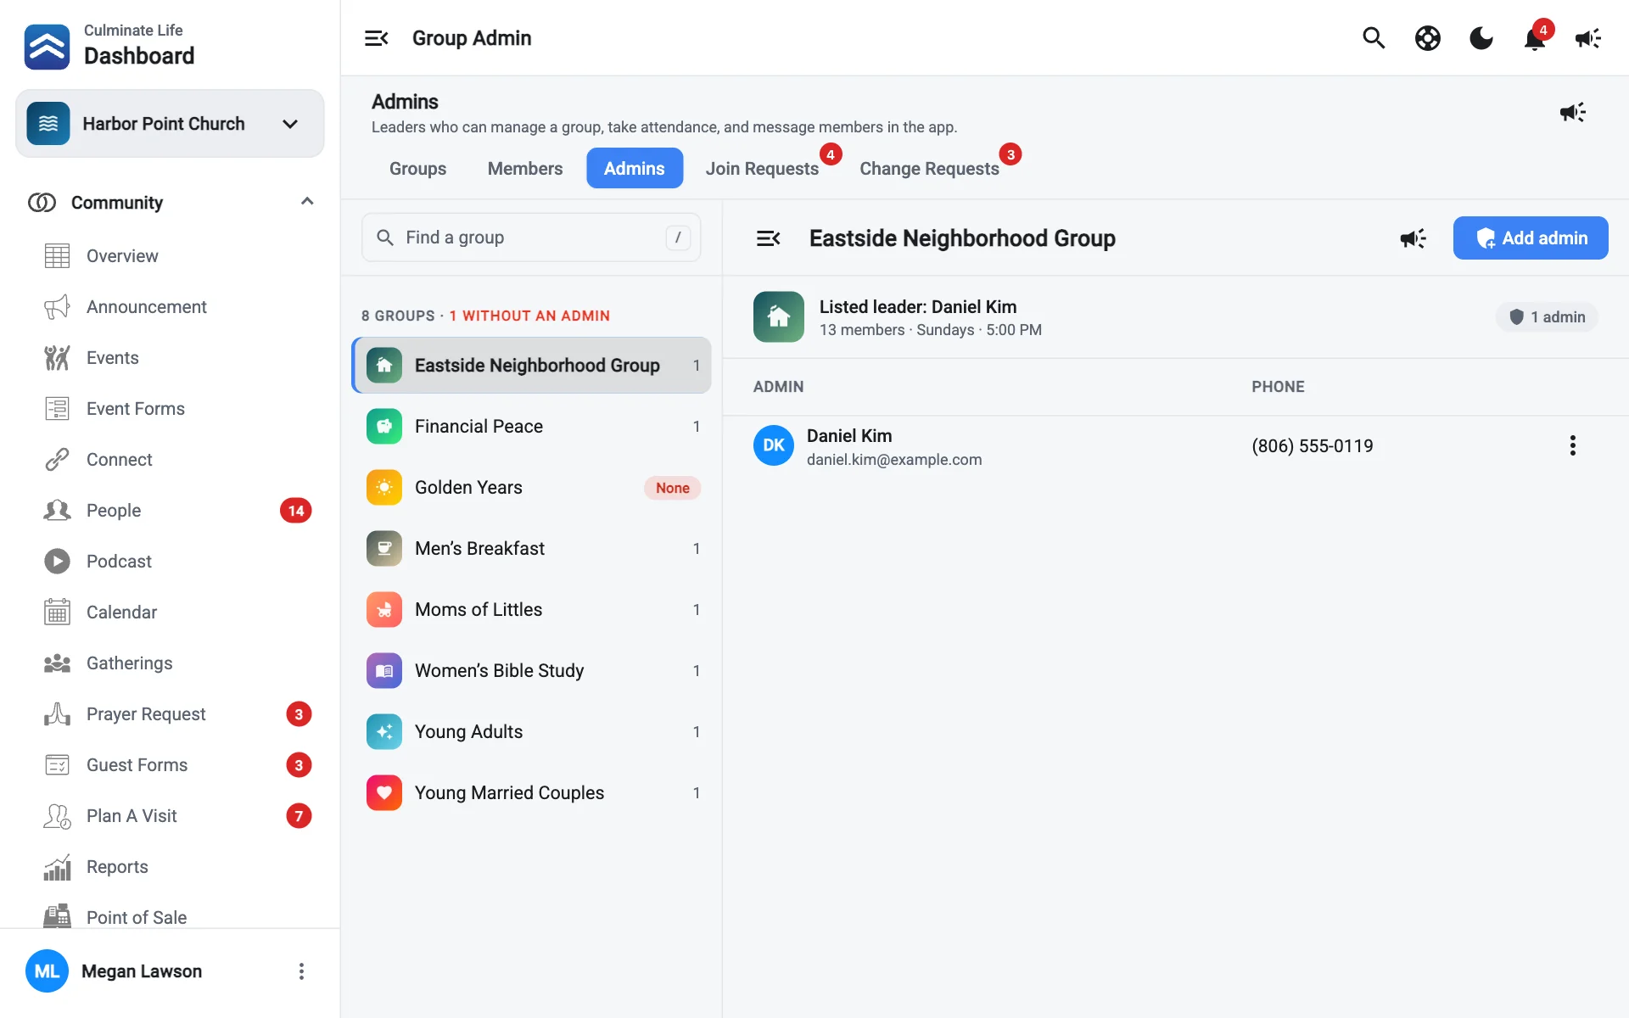Image resolution: width=1629 pixels, height=1018 pixels.
Task: Open the help lifebuoy icon
Action: pos(1428,38)
